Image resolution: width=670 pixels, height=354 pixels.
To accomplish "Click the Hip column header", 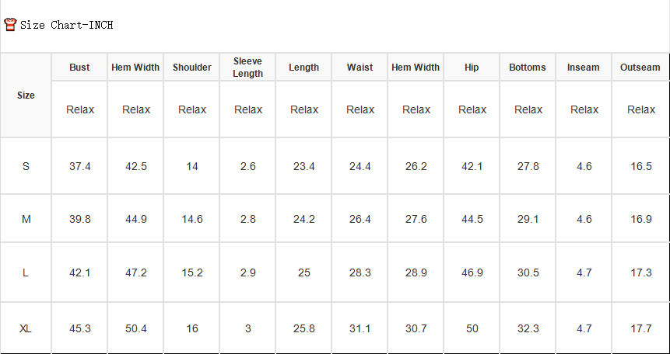I will pyautogui.click(x=472, y=68).
